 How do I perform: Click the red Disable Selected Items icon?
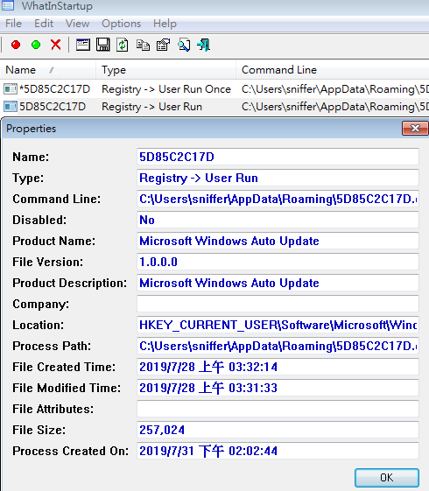pos(16,45)
